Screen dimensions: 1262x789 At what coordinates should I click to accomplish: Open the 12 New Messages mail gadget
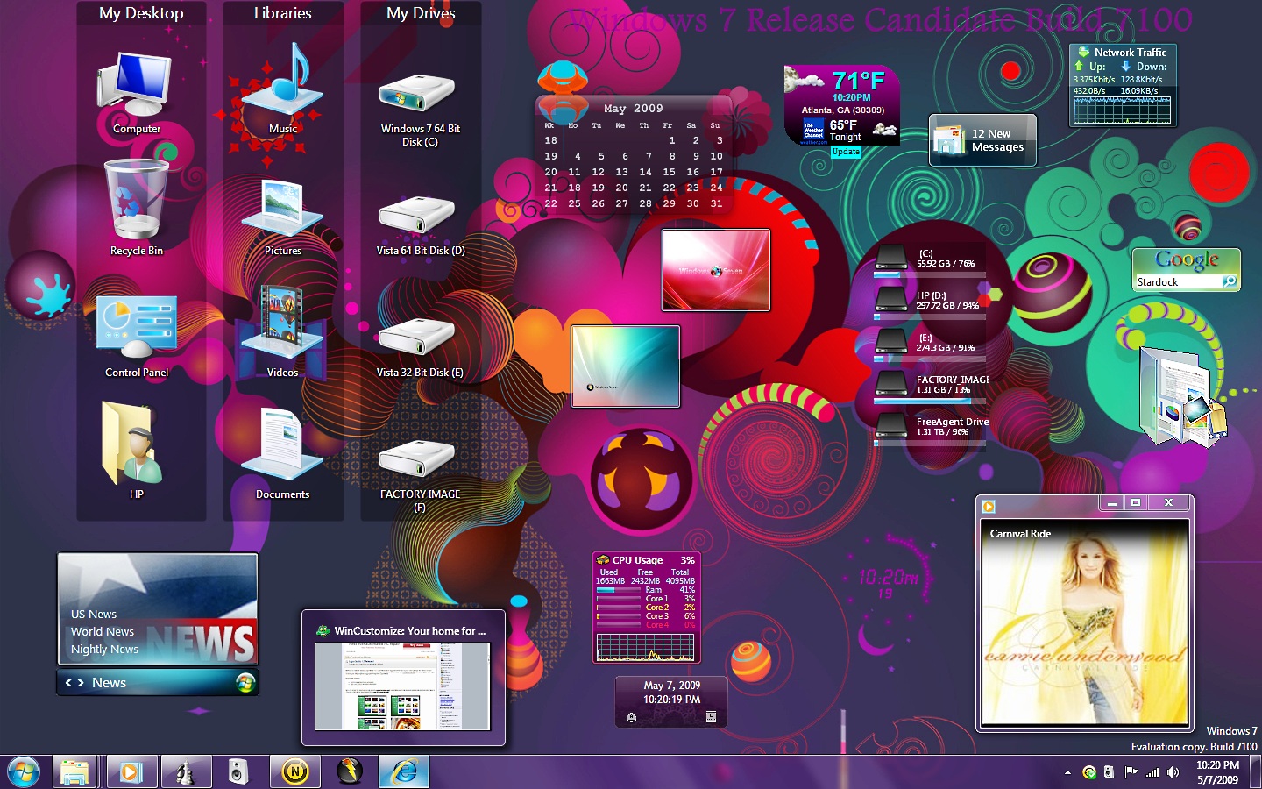[x=982, y=140]
